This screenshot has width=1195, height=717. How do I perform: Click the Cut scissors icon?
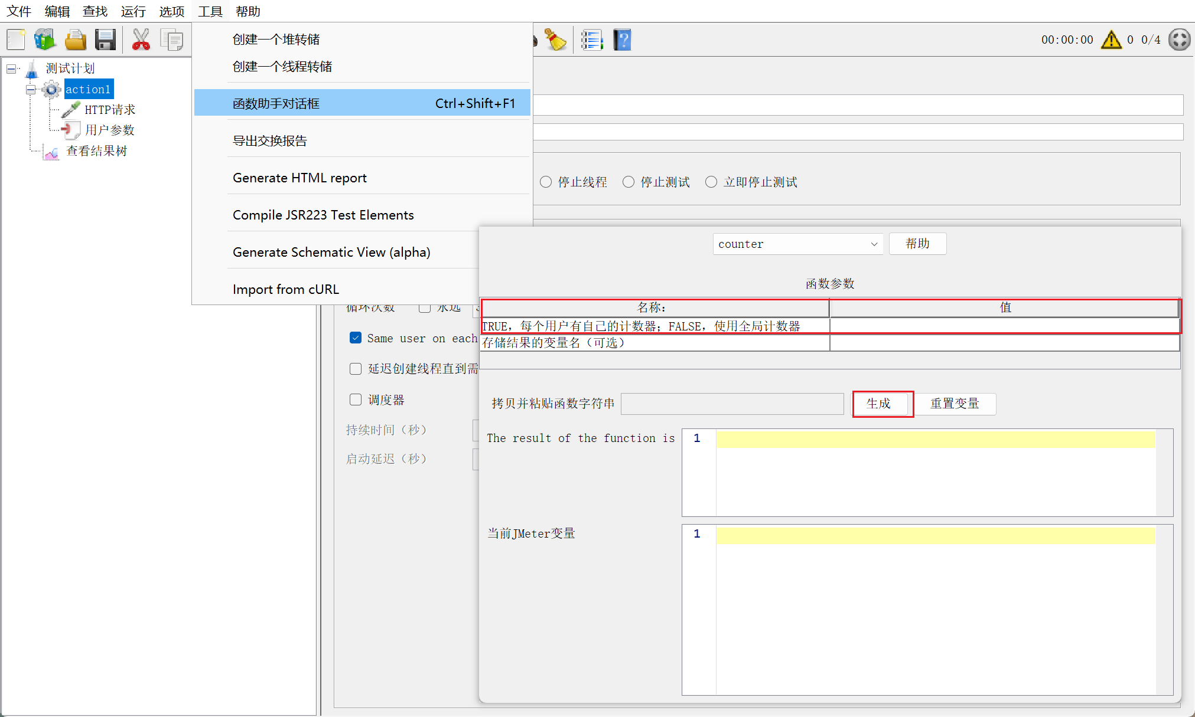[x=141, y=40]
